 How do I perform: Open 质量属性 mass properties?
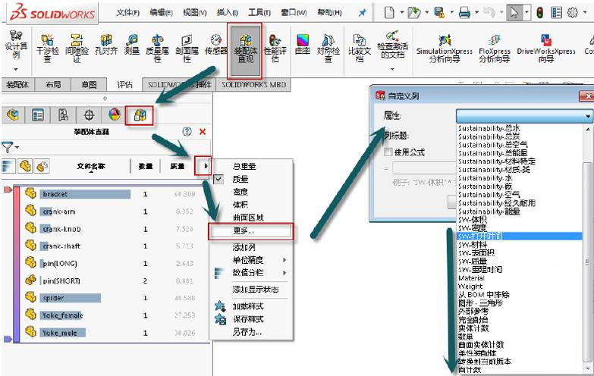(157, 49)
